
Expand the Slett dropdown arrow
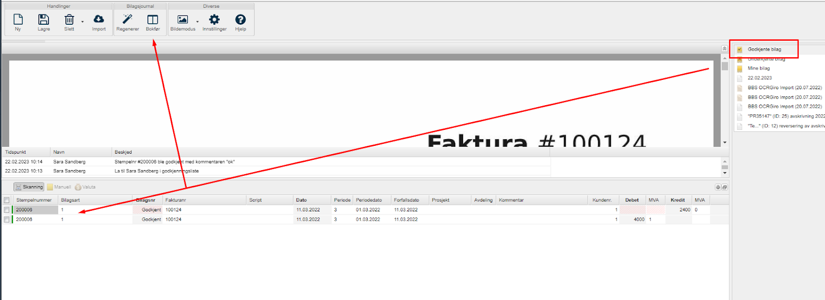point(82,22)
